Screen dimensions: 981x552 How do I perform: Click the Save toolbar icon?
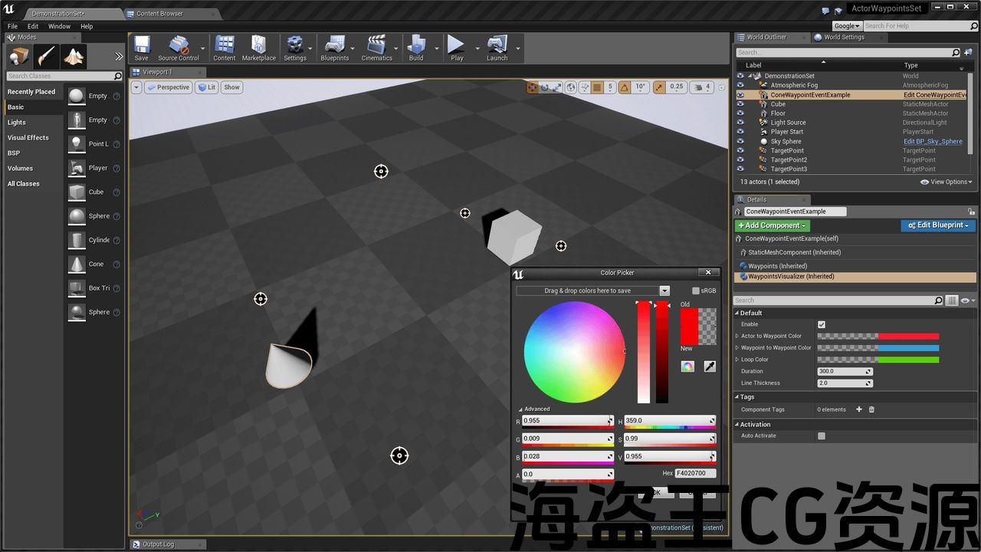[x=142, y=48]
